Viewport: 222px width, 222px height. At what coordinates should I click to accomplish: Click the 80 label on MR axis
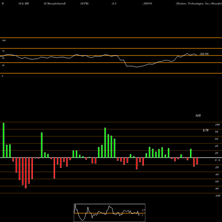tap(217, 132)
